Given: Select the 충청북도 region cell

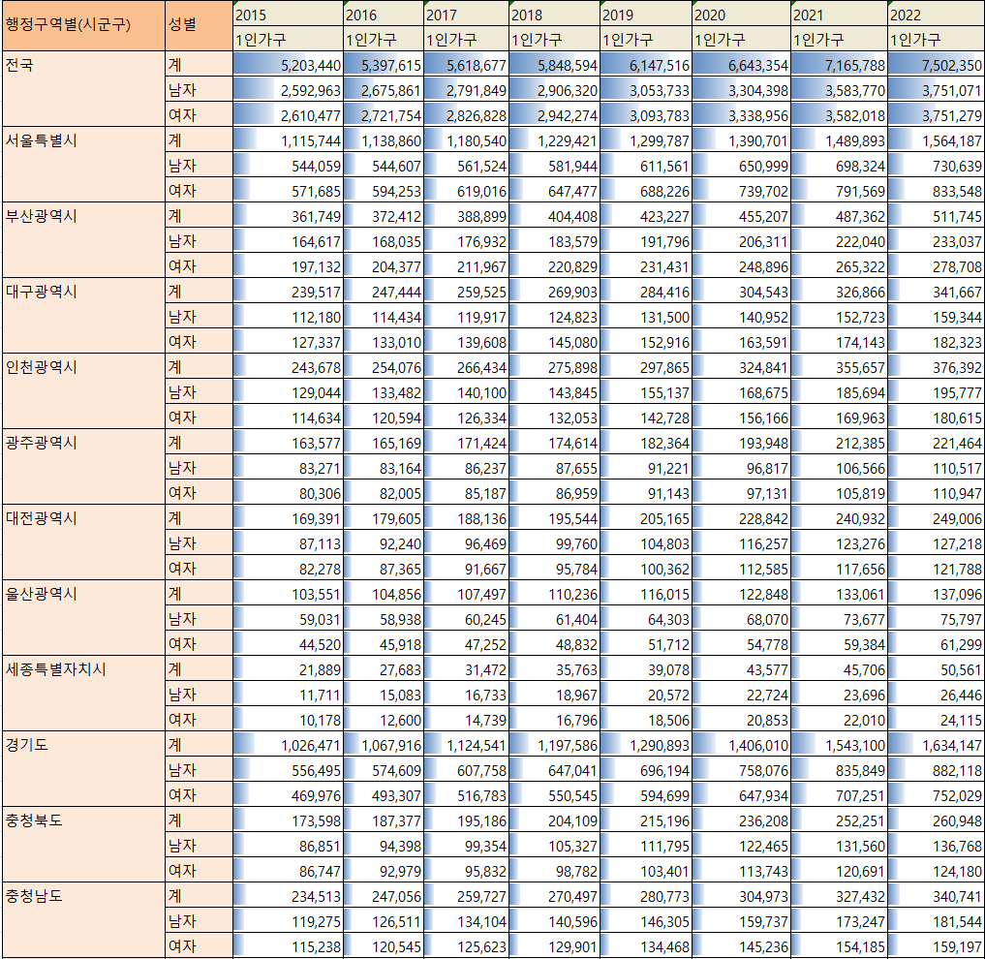Looking at the screenshot, I should 83,844.
